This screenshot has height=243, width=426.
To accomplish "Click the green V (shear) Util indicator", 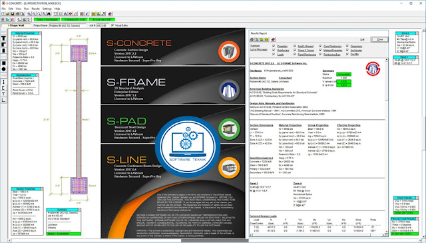I will [x=74, y=19].
